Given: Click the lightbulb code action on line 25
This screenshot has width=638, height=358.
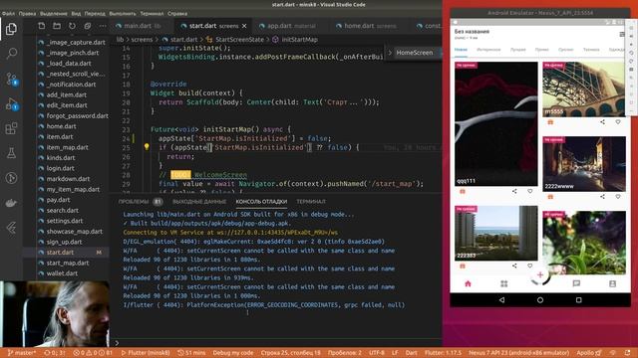Looking at the screenshot, I should click(147, 146).
